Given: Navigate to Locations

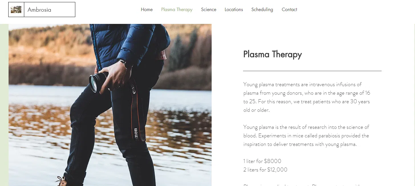Looking at the screenshot, I should click(x=234, y=10).
